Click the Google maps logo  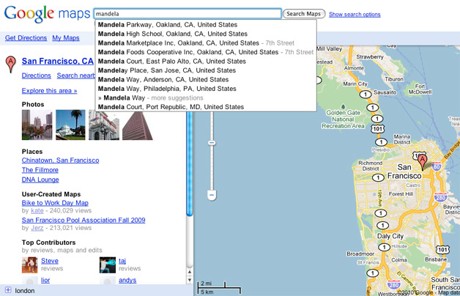tap(47, 13)
